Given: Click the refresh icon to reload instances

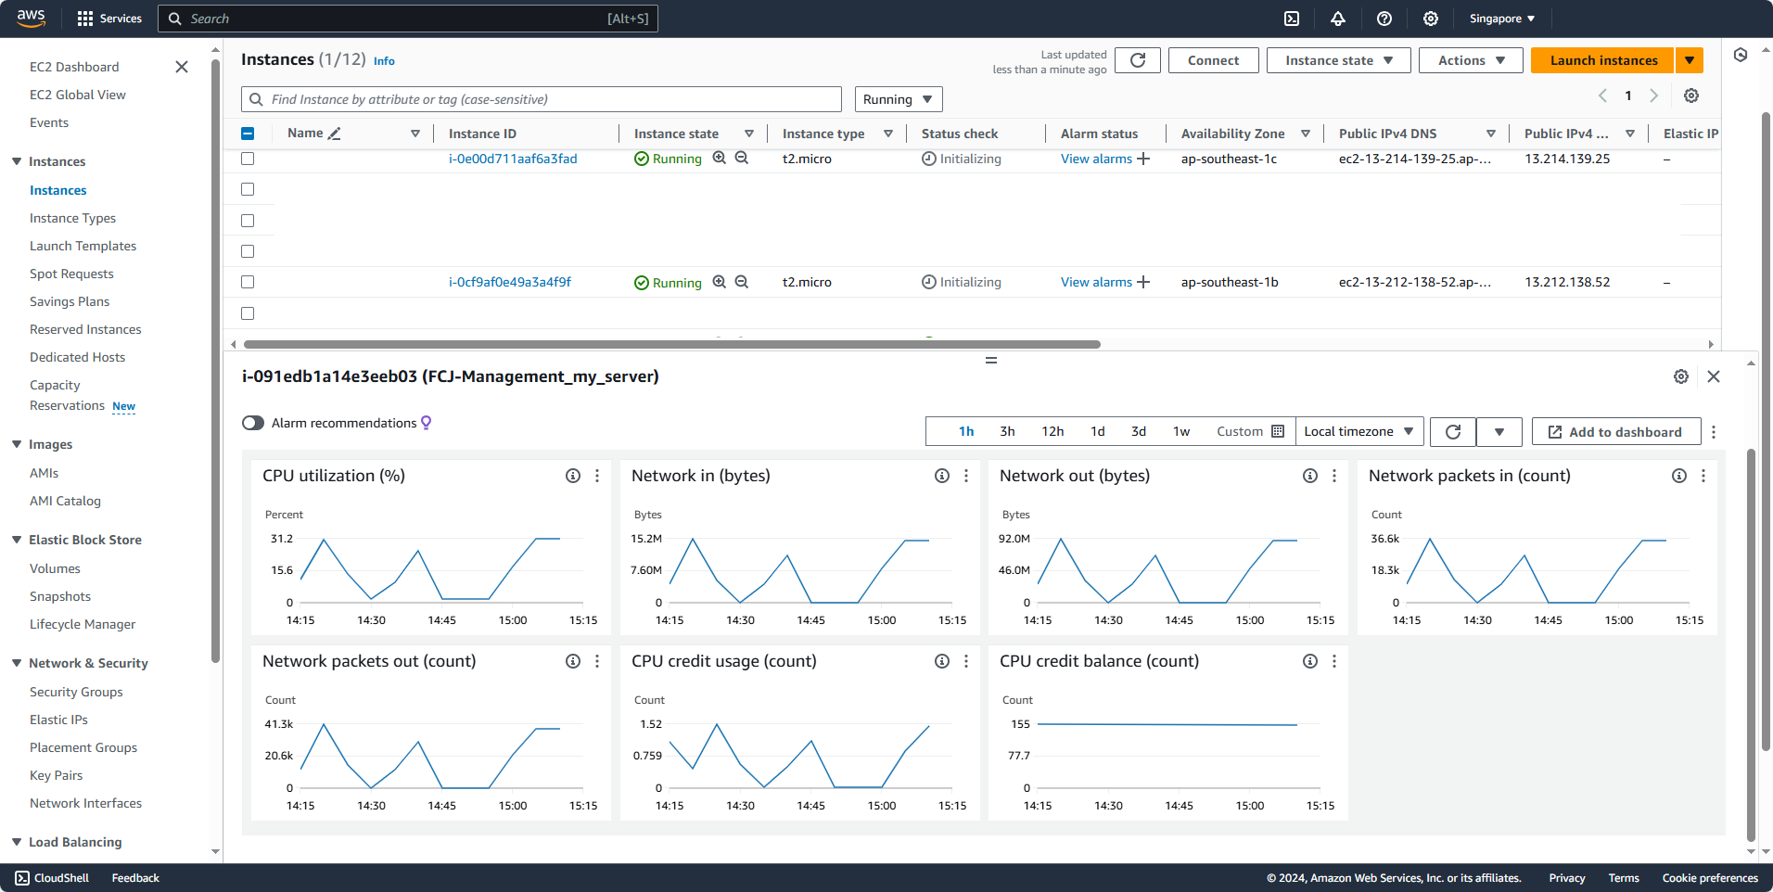Looking at the screenshot, I should point(1137,59).
